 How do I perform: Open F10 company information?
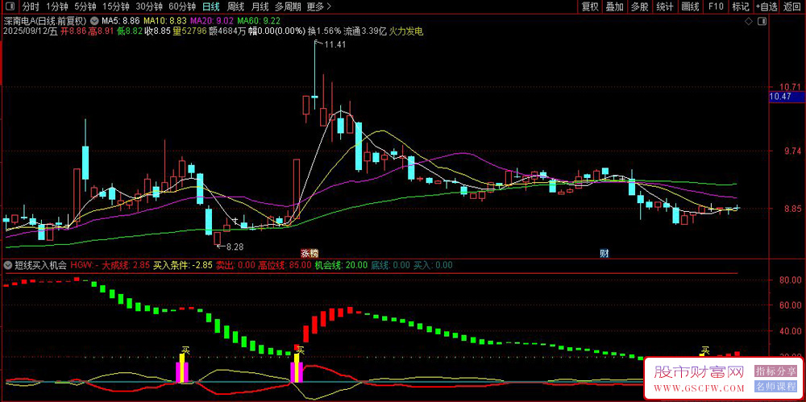(716, 6)
